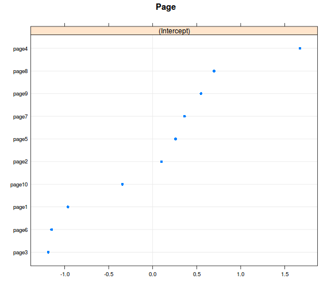Select the blue data point for page3

point(48,252)
